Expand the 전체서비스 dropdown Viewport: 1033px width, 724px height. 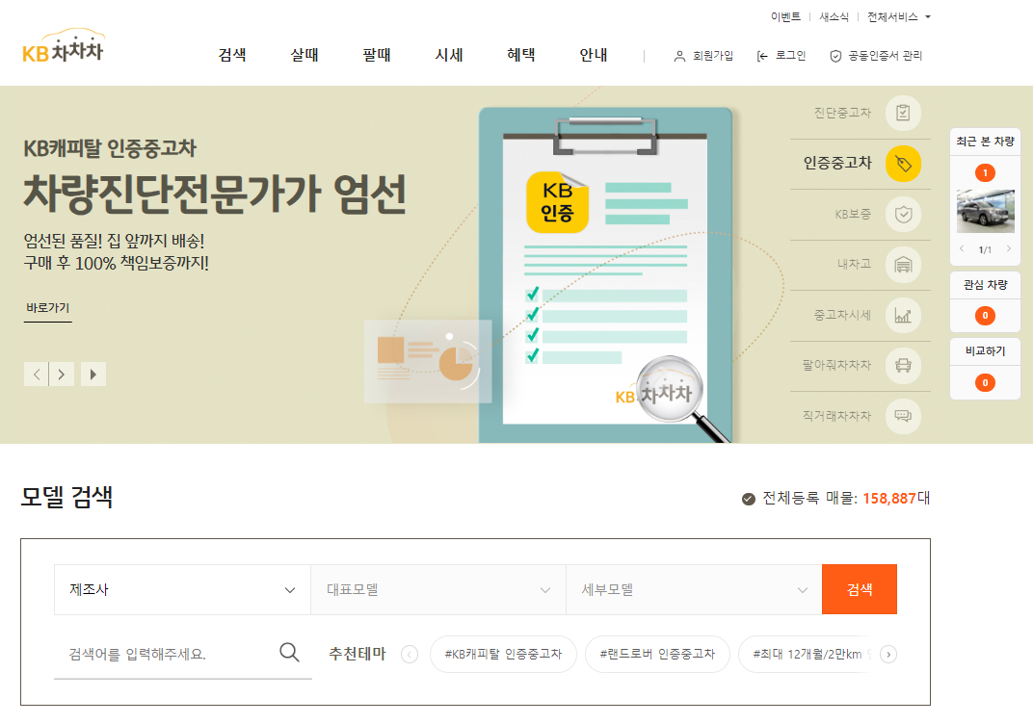click(899, 17)
